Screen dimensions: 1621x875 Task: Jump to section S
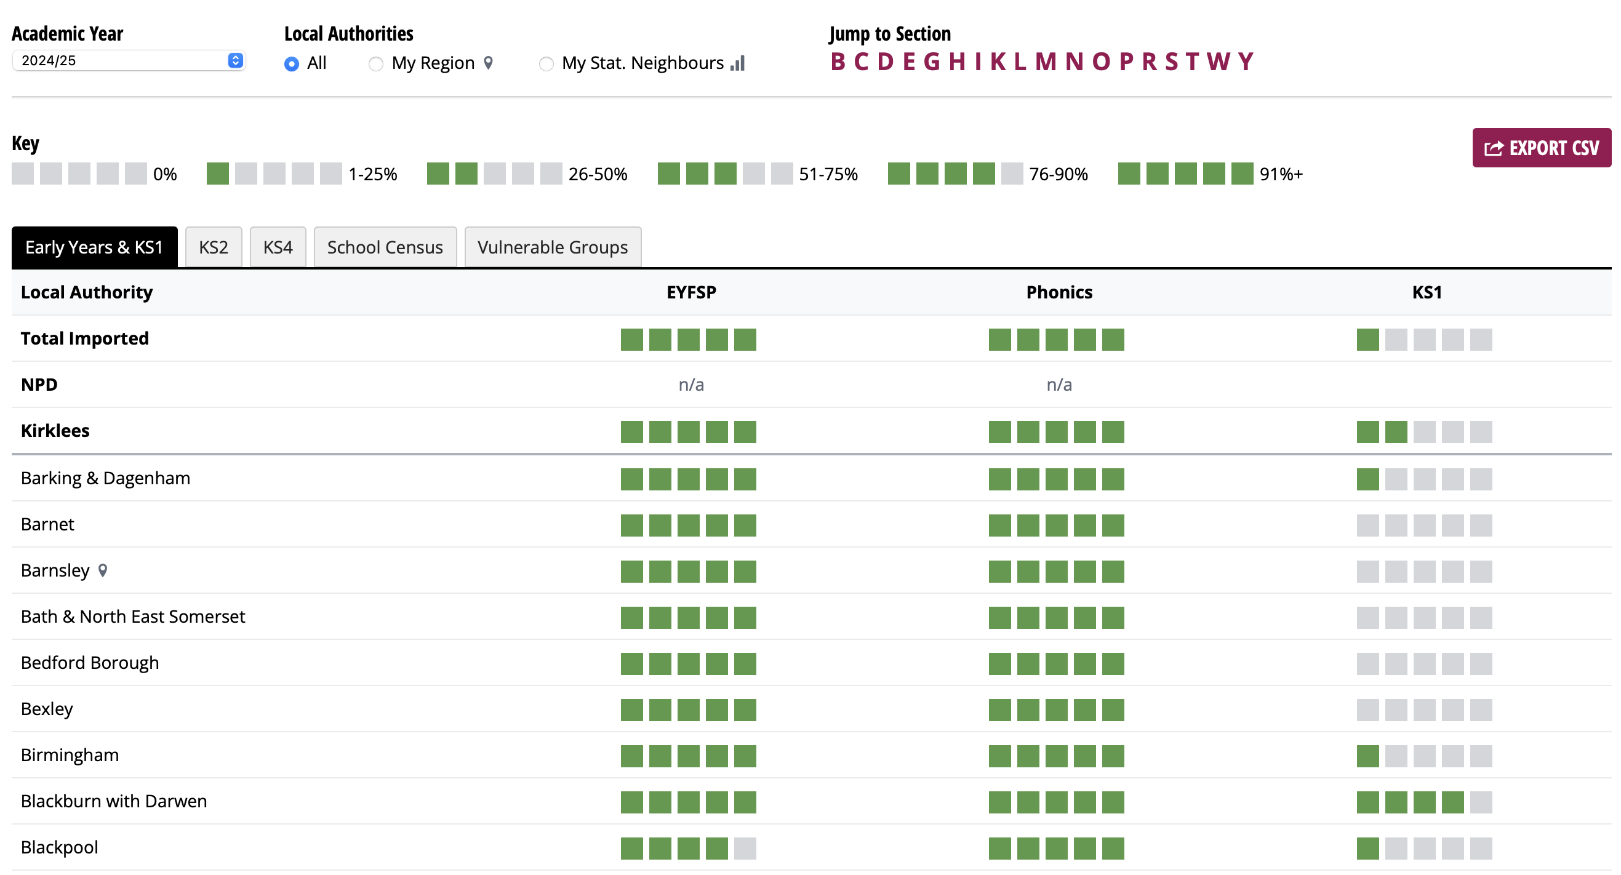coord(1171,62)
